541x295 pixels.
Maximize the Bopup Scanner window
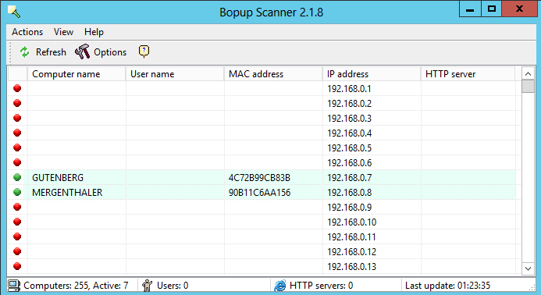pyautogui.click(x=491, y=9)
